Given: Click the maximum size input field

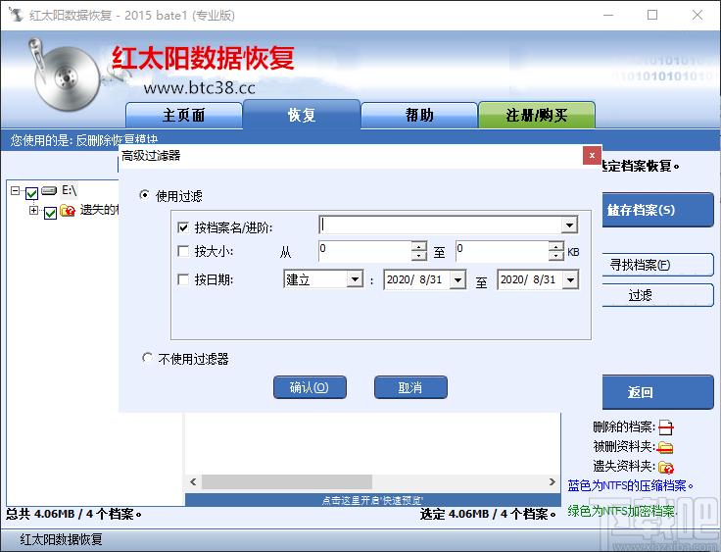Looking at the screenshot, I should pos(503,251).
